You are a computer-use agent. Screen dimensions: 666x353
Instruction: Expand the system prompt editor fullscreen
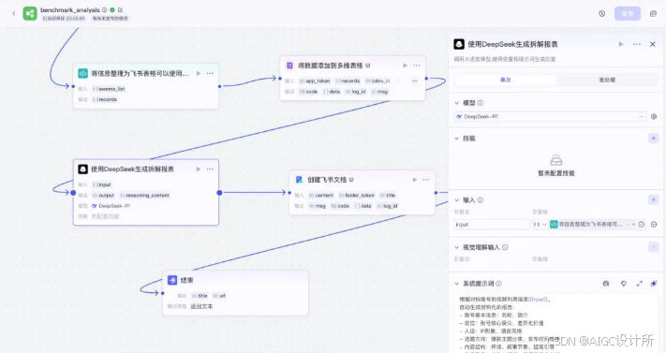[x=639, y=284]
